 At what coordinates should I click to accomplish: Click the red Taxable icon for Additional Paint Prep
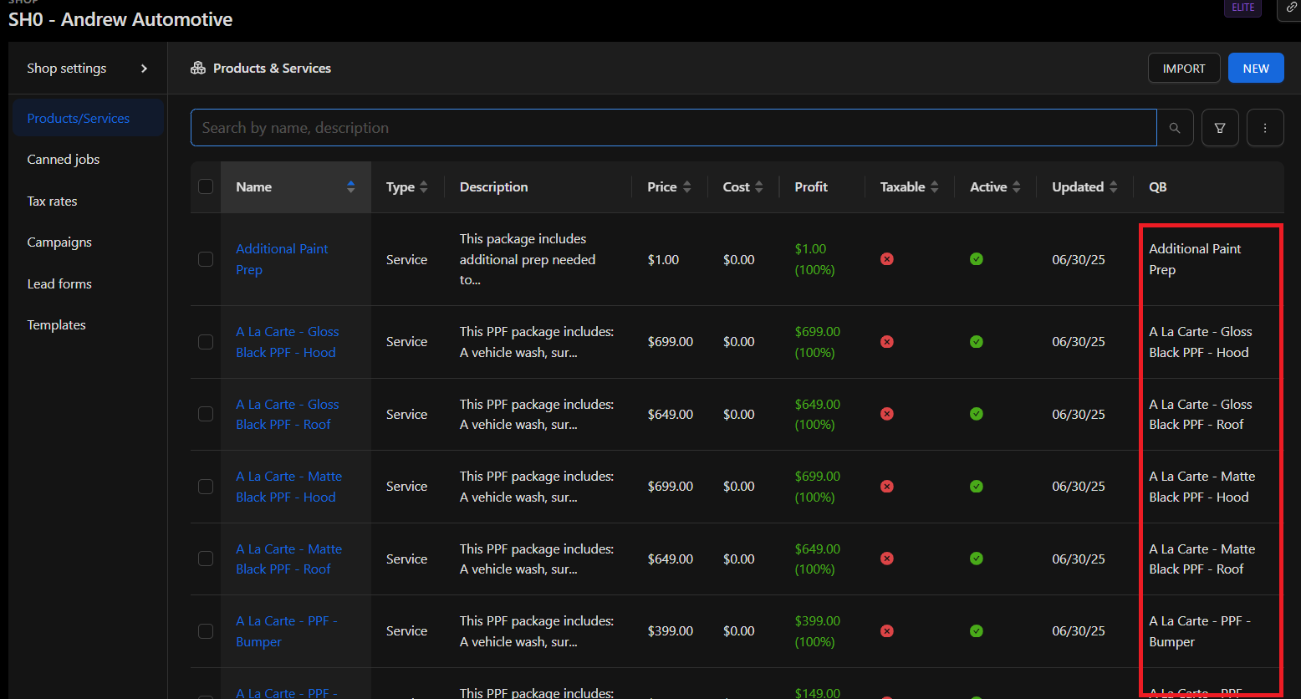[887, 259]
